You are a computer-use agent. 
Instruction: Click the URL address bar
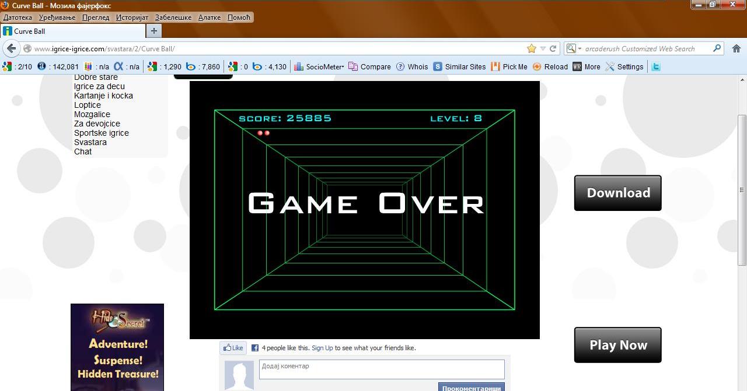(279, 48)
